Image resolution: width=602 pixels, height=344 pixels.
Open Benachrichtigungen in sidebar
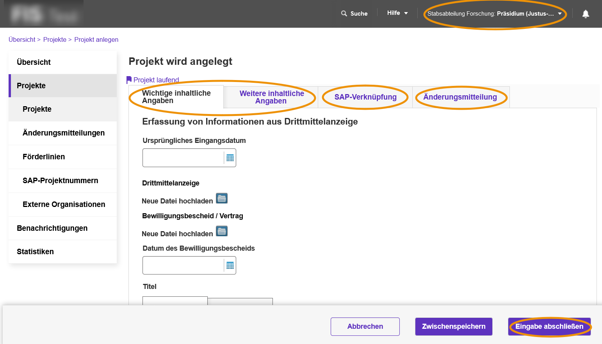[x=62, y=228]
